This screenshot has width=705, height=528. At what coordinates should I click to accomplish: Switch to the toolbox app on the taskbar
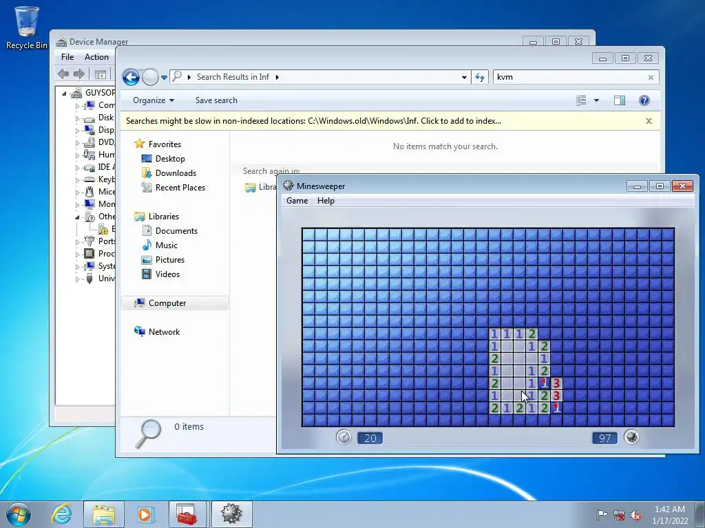point(187,514)
